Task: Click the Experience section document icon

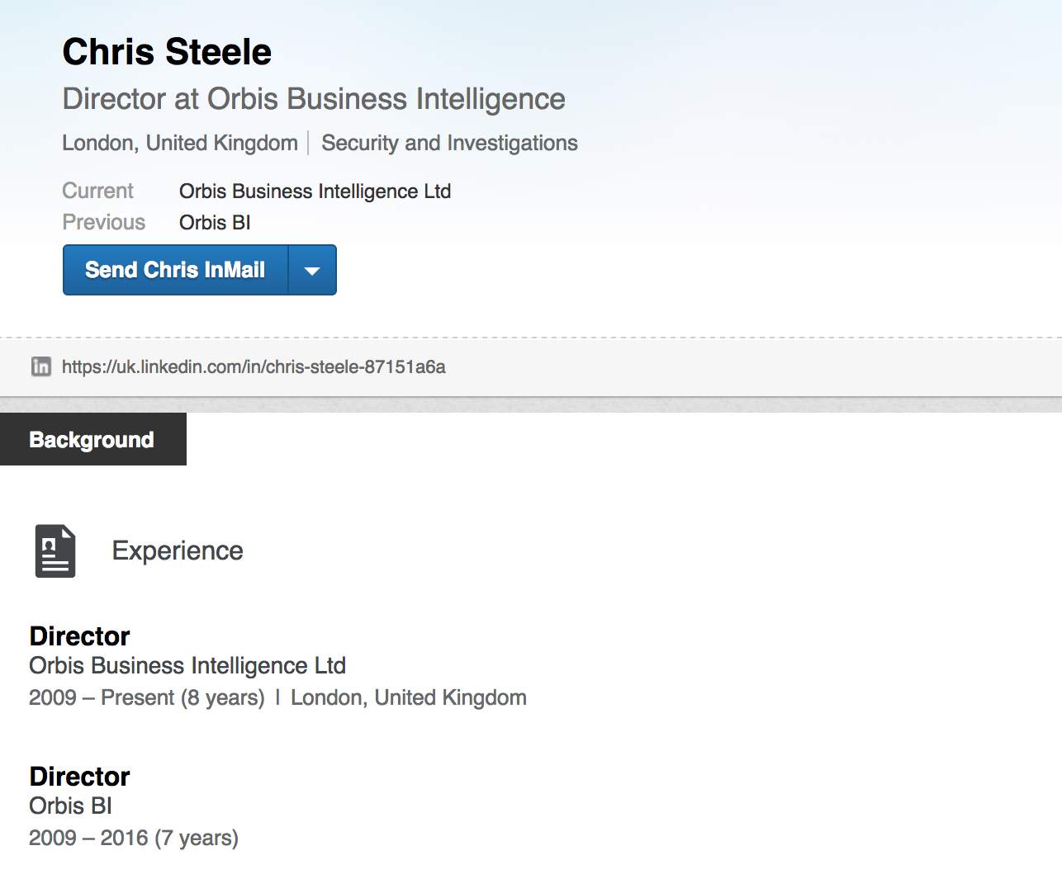Action: click(x=55, y=550)
